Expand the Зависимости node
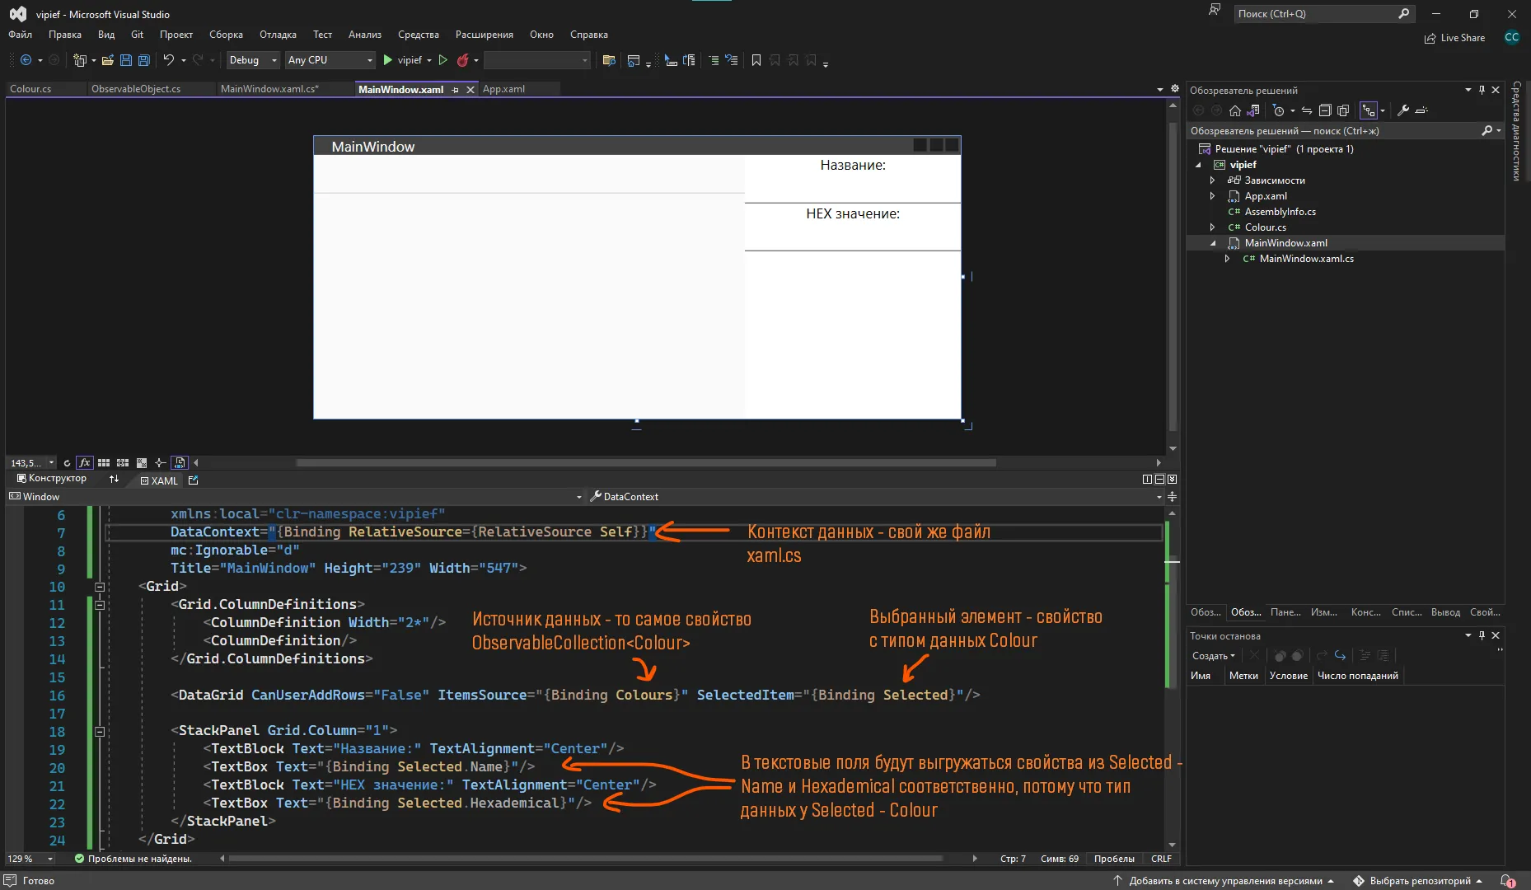Screen dimensions: 1531x890 pyautogui.click(x=1212, y=180)
